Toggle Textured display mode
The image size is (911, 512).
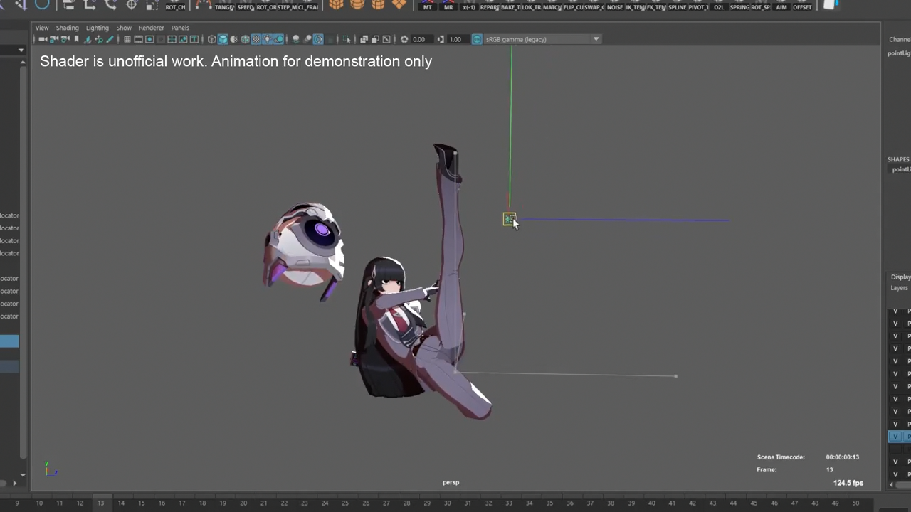(x=256, y=39)
